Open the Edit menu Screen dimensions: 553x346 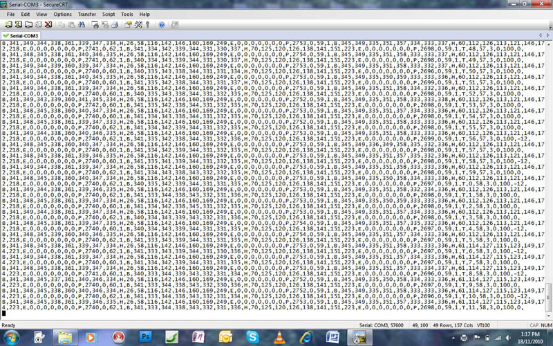26,14
